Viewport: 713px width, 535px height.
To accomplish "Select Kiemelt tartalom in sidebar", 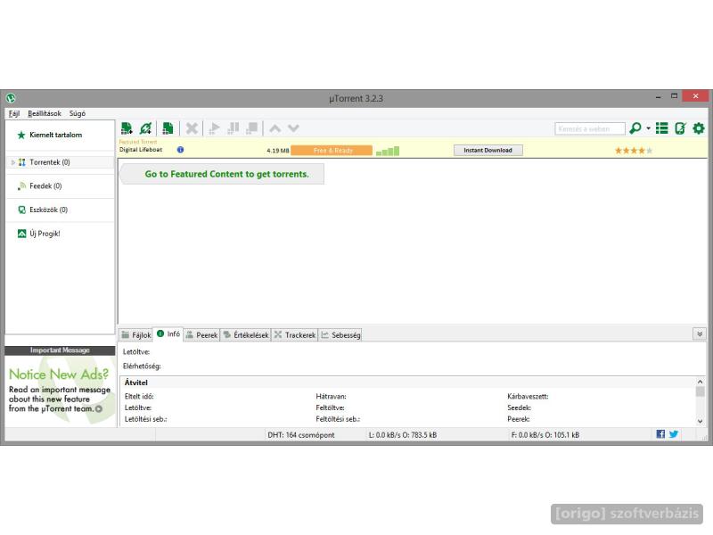I will 60,136.
